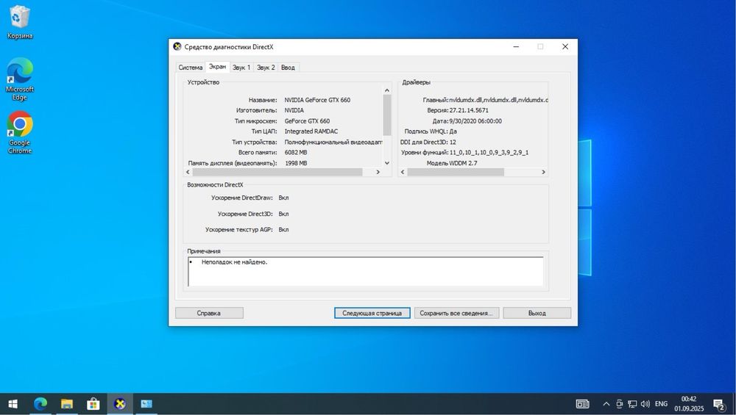Switch to the Звук 2 tab
This screenshot has height=415, width=736.
click(266, 68)
